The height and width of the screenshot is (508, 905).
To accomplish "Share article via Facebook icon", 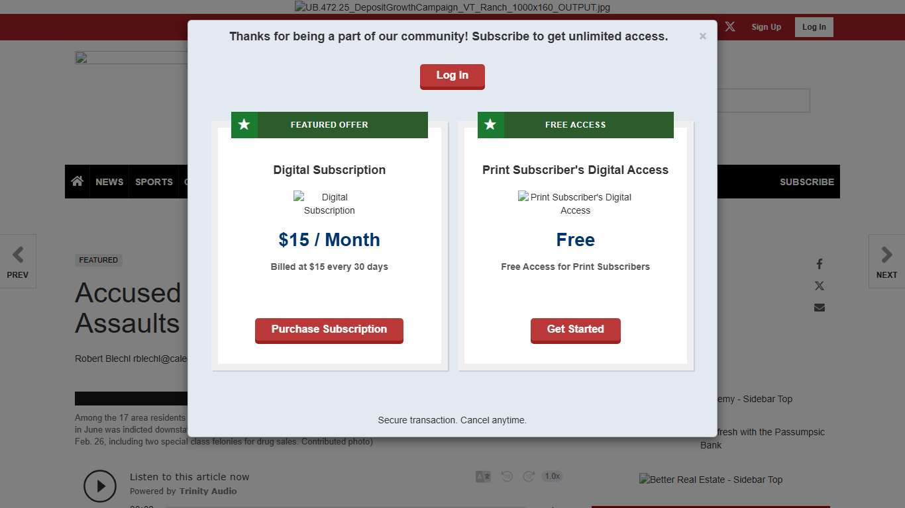I will point(820,264).
